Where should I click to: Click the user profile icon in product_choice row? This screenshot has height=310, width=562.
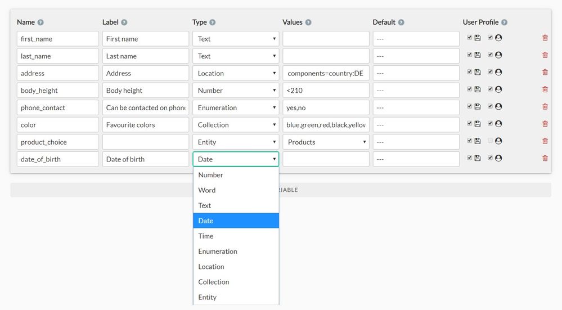click(498, 141)
